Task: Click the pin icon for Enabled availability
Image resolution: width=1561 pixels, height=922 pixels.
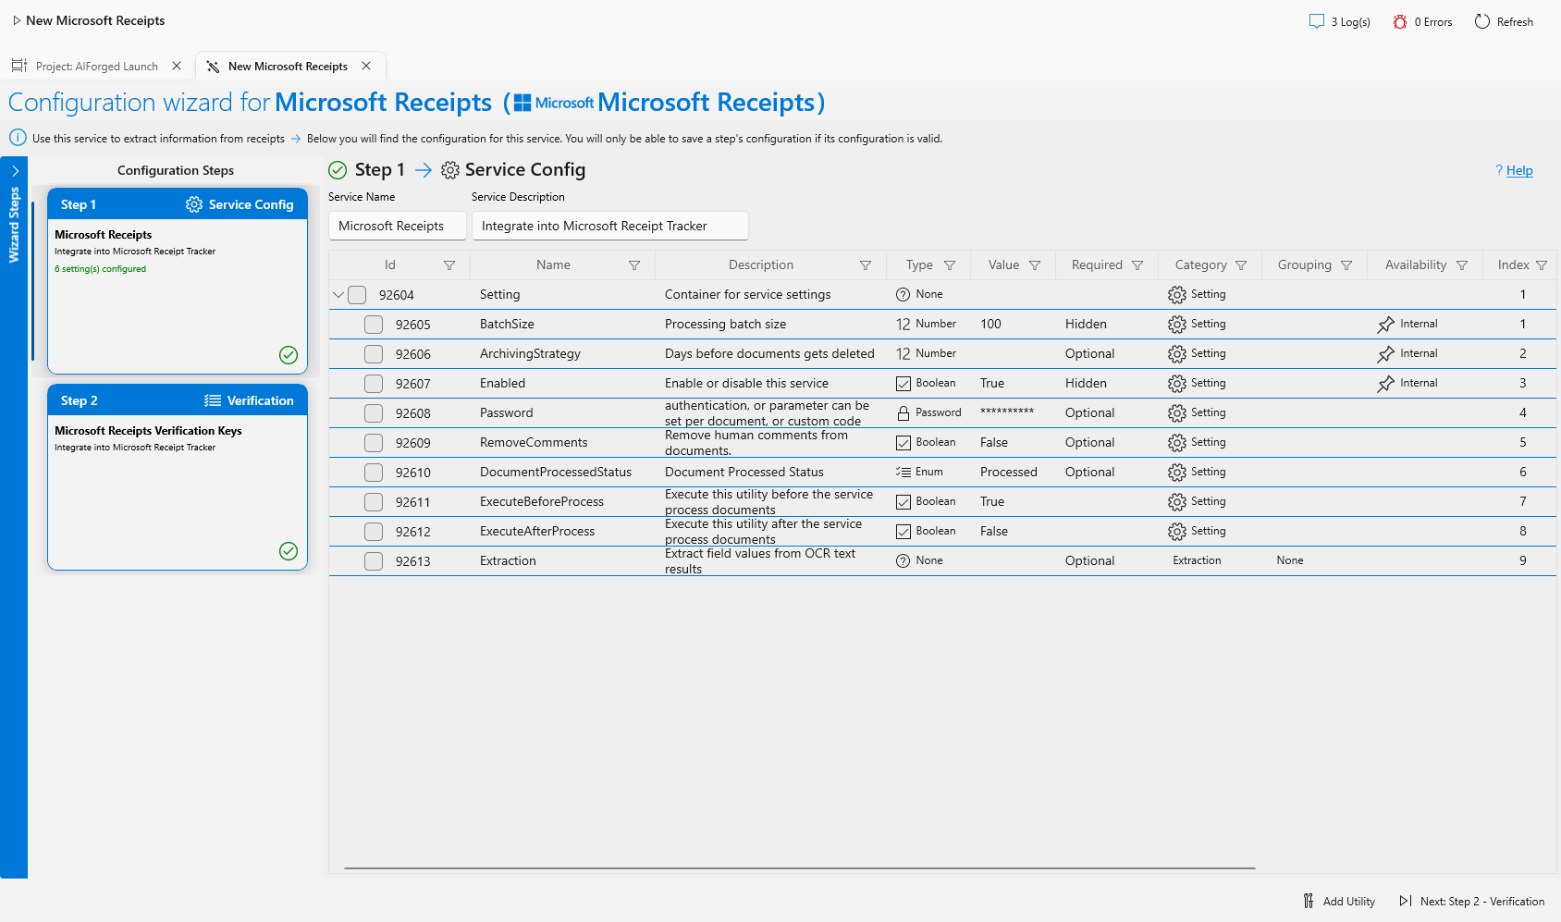Action: click(1385, 384)
